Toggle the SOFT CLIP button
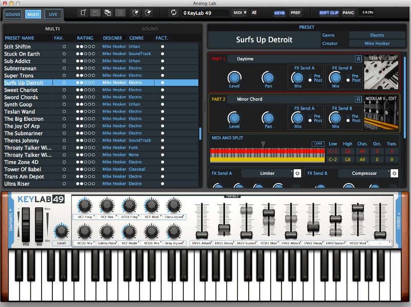The height and width of the screenshot is (307, 411). coord(329,12)
